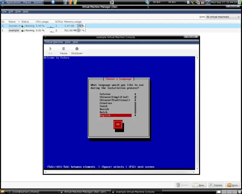Click the running status icon for example
This screenshot has height=194, width=242.
click(x=23, y=31)
